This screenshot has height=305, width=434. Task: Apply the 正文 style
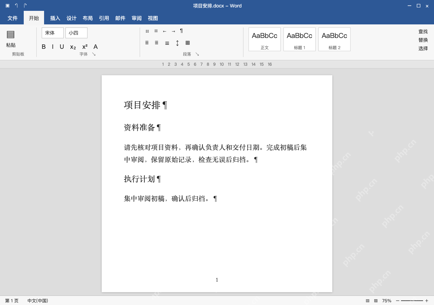(264, 39)
